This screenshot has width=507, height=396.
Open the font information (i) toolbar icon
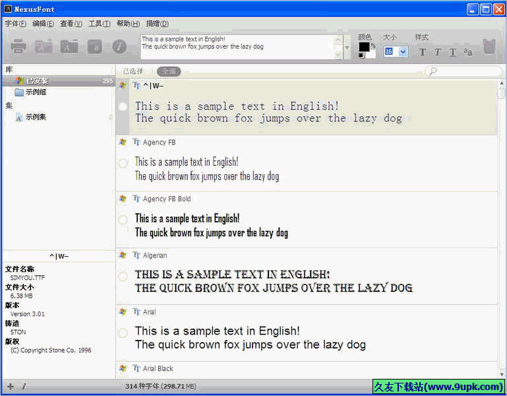pos(119,47)
